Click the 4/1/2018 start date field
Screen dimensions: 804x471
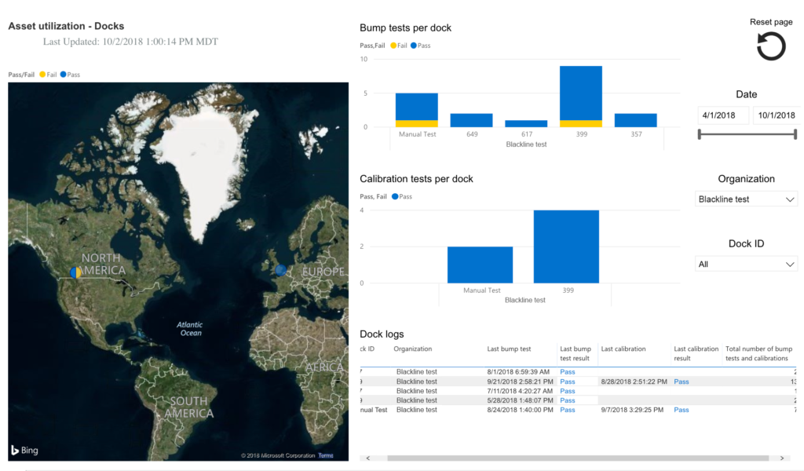722,115
